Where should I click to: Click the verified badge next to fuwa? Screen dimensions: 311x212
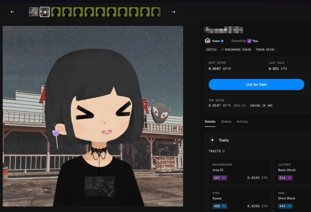click(x=222, y=41)
